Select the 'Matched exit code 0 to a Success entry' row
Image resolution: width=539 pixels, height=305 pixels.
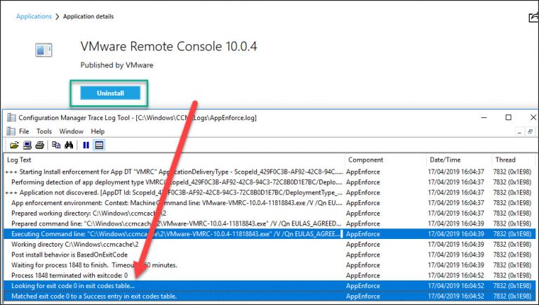click(269, 296)
